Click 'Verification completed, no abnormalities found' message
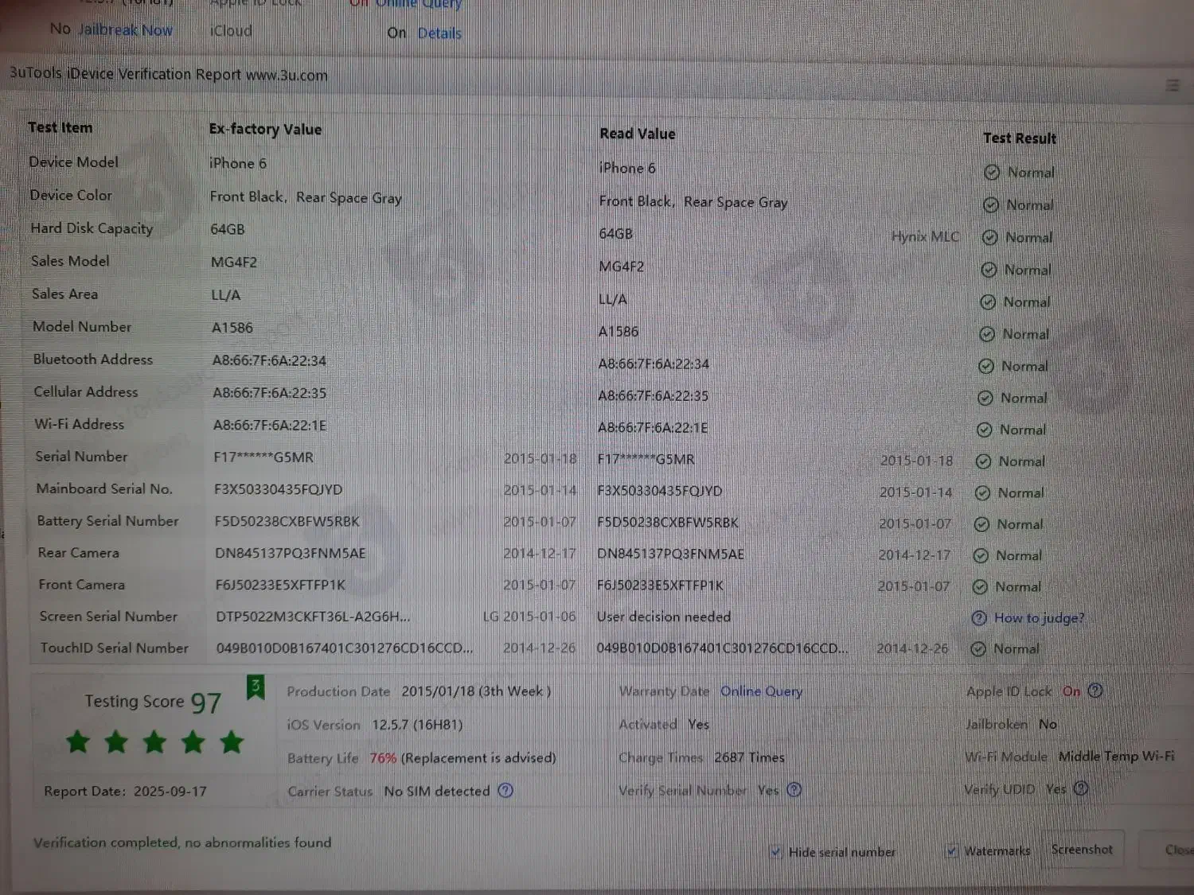Viewport: 1194px width, 895px height. click(x=182, y=842)
